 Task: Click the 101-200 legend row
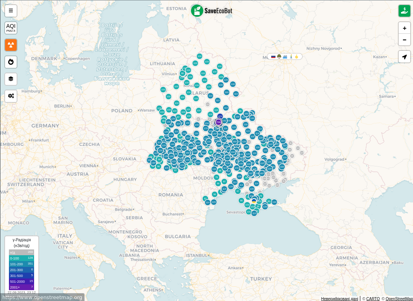pyautogui.click(x=21, y=264)
